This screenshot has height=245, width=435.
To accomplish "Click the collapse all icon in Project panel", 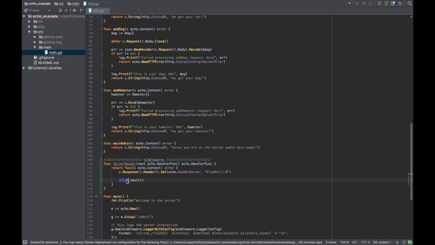I will click(67, 11).
